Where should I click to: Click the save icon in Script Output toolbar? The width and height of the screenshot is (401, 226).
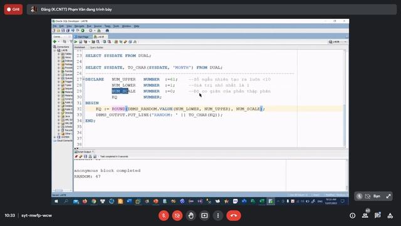coord(85,156)
